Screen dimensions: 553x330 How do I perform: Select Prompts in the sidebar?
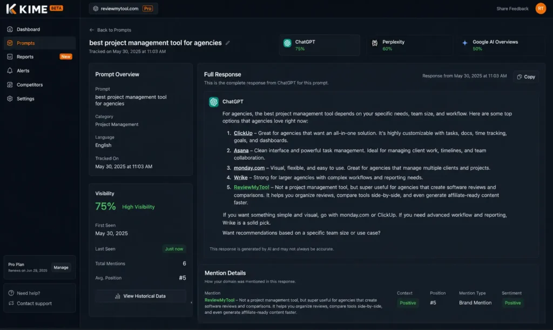[39, 43]
